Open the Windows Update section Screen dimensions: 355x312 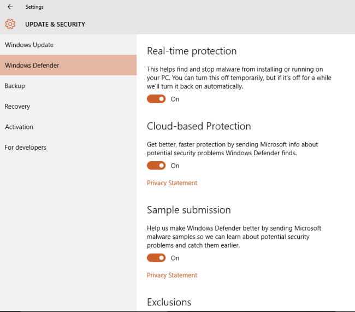29,45
